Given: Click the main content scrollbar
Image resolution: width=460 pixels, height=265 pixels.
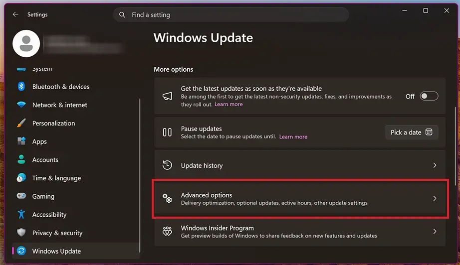Looking at the screenshot, I should [456, 146].
